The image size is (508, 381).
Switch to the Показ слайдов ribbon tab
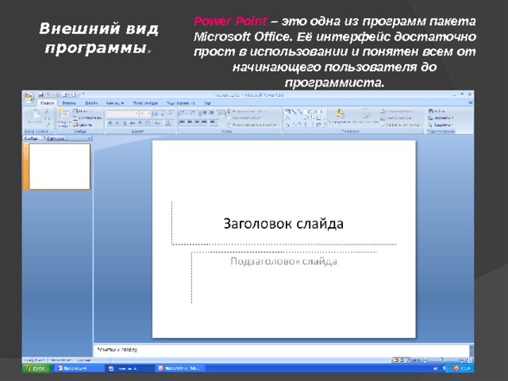145,103
